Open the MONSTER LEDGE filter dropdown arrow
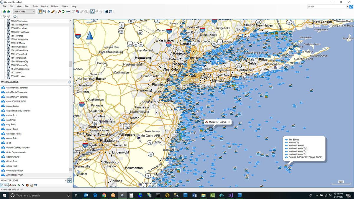 (x=66, y=181)
